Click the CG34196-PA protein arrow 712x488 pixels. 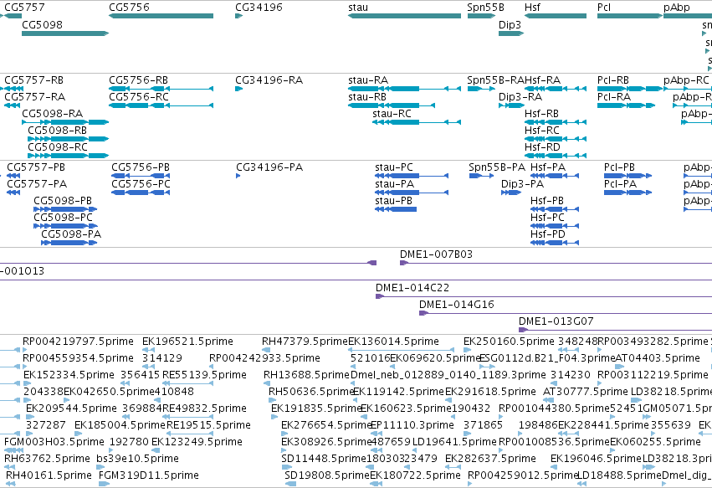(x=238, y=176)
